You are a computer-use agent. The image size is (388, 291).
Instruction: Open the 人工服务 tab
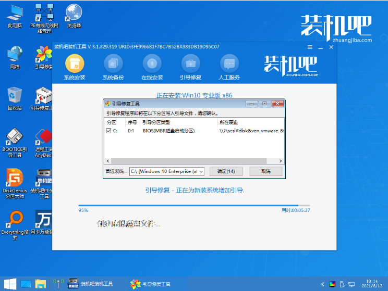[x=229, y=67]
